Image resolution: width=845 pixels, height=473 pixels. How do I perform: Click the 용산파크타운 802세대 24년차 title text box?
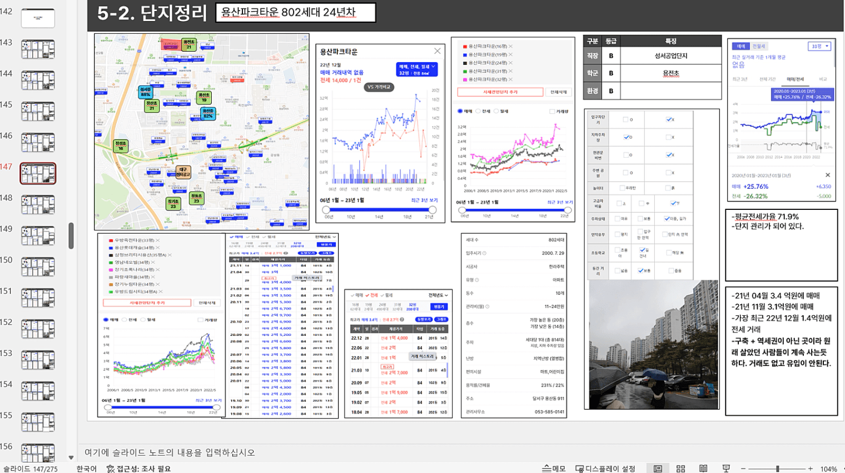[x=296, y=12]
